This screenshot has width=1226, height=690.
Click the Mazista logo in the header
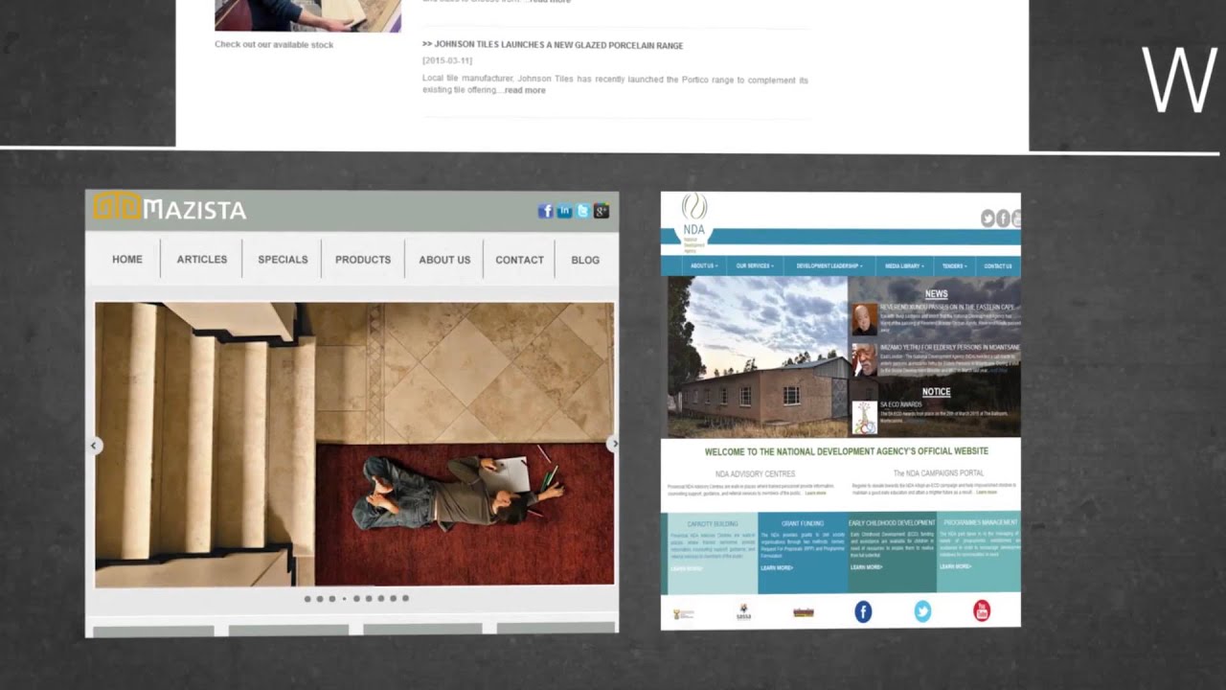tap(170, 207)
